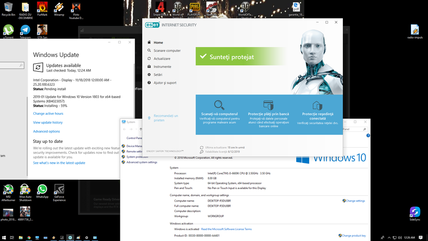Launch the Winamp desktop shortcut
The width and height of the screenshot is (428, 241).
(59, 8)
